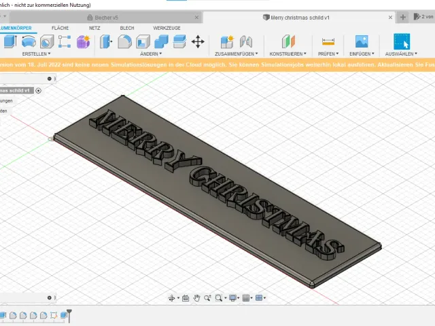The height and width of the screenshot is (326, 435).
Task: Switch to the BLECH ribbon tab
Action: pyautogui.click(x=127, y=28)
